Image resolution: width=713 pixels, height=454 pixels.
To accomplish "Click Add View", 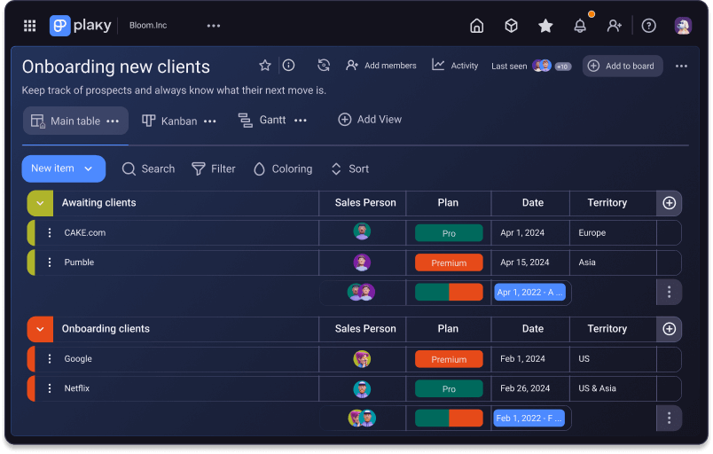I will [370, 120].
